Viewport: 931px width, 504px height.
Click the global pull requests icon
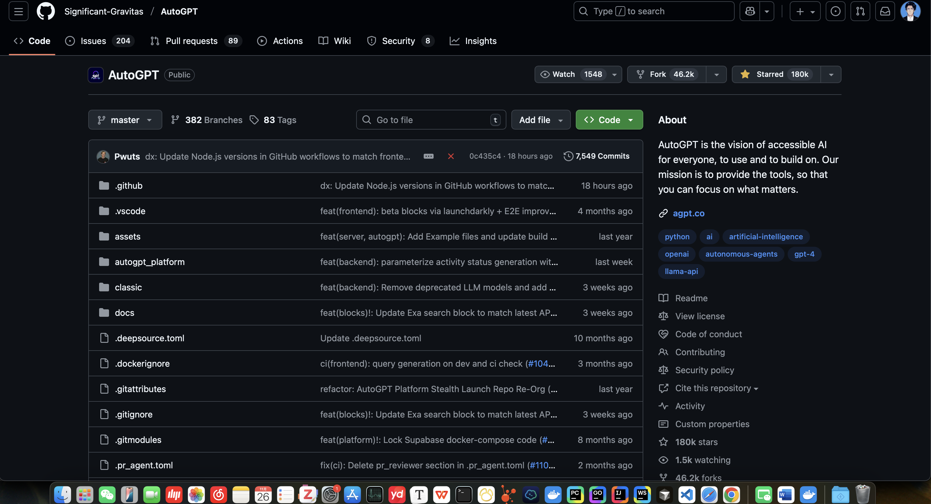click(860, 11)
